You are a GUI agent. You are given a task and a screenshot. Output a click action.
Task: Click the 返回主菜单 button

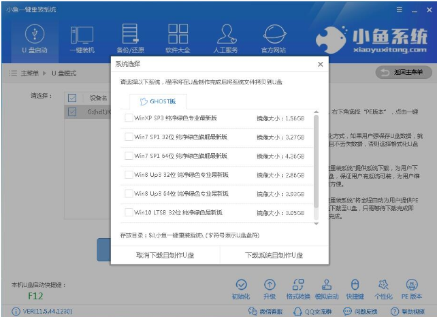[403, 72]
